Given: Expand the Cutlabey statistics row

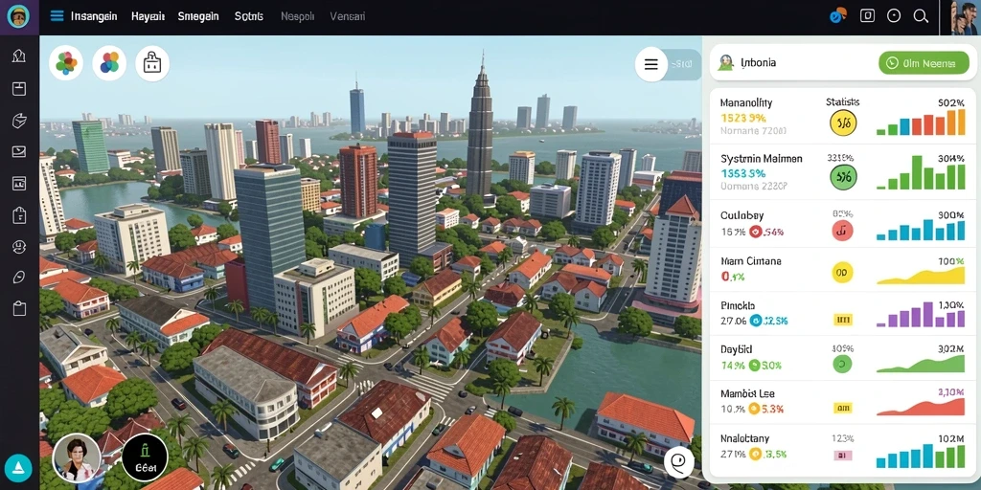Looking at the screenshot, I should coord(842,224).
